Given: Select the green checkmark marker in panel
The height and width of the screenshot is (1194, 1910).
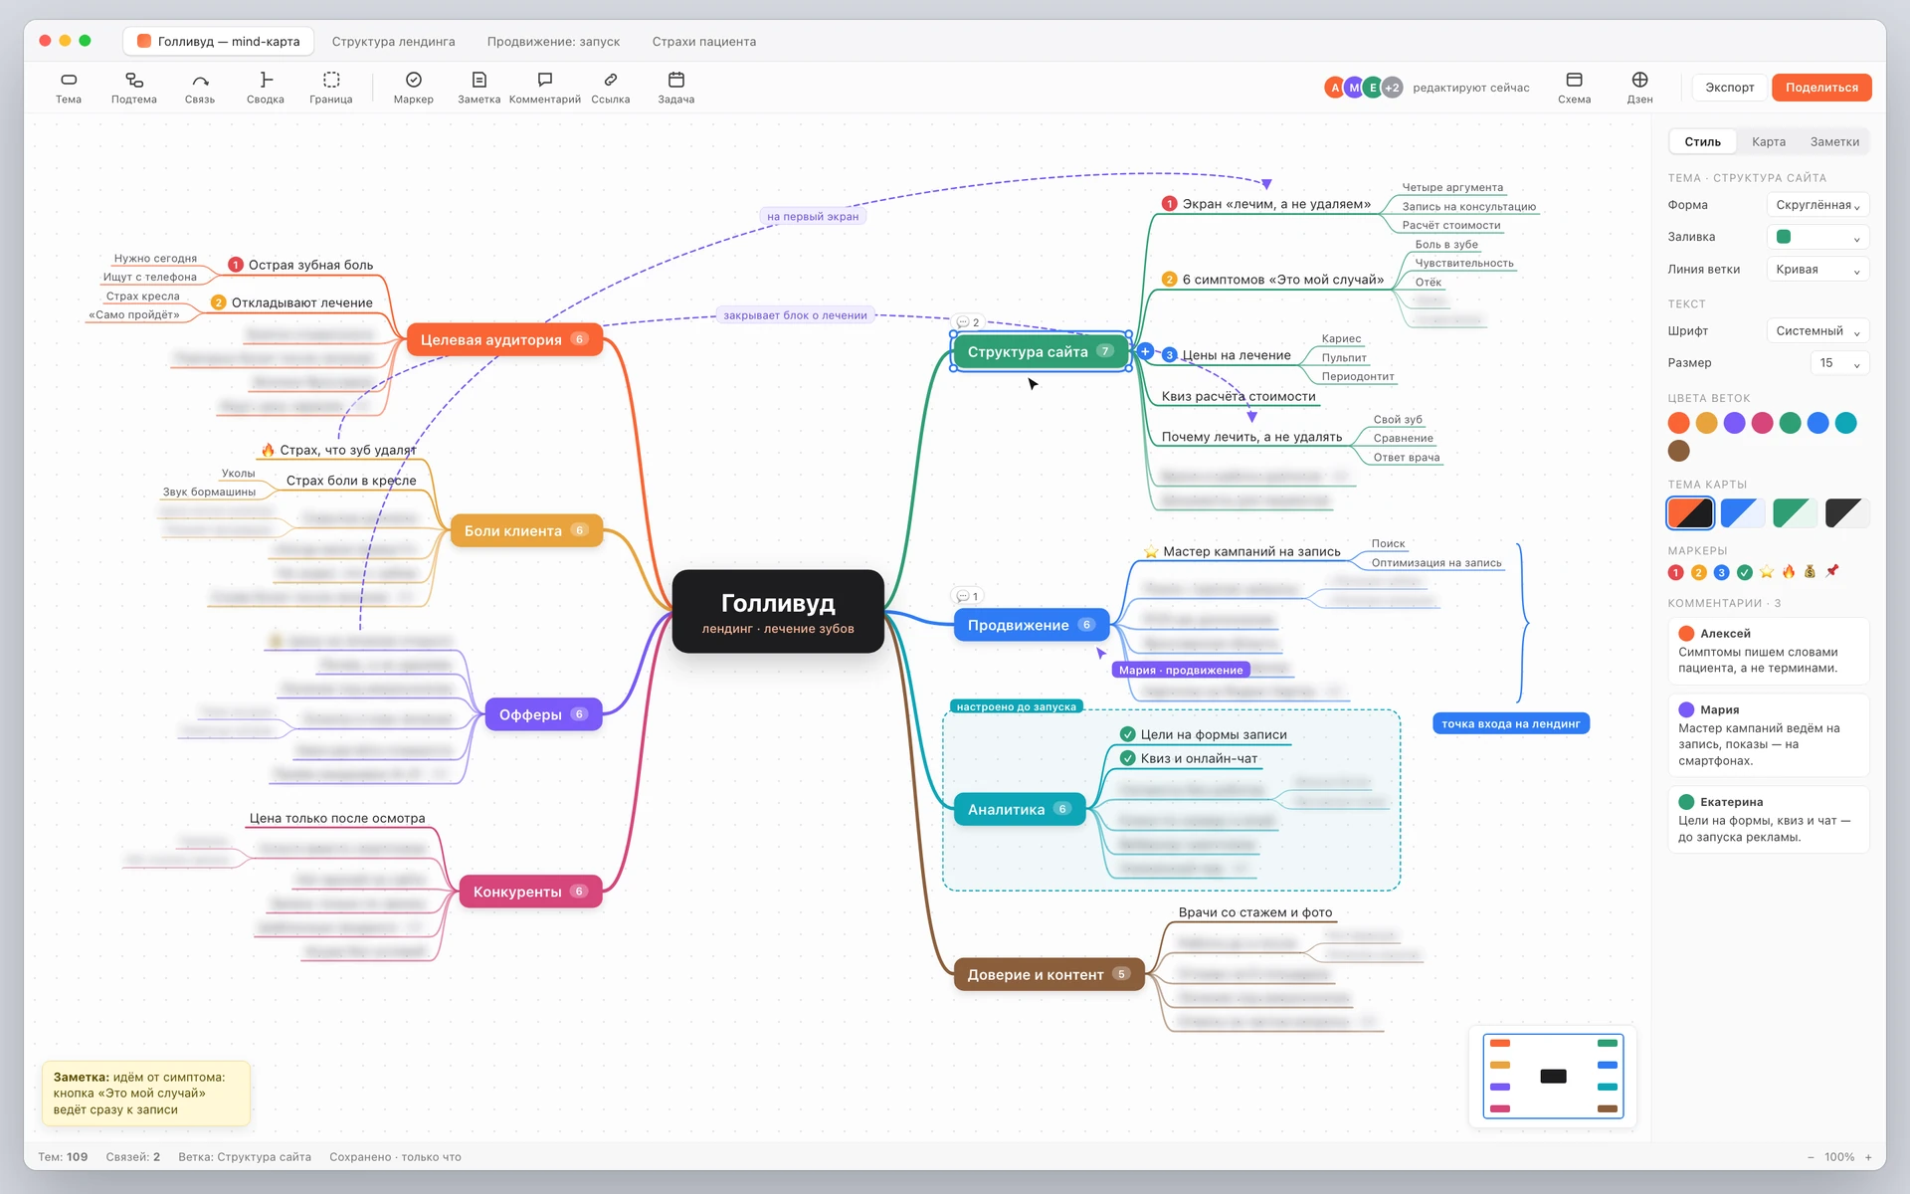Looking at the screenshot, I should tap(1744, 572).
